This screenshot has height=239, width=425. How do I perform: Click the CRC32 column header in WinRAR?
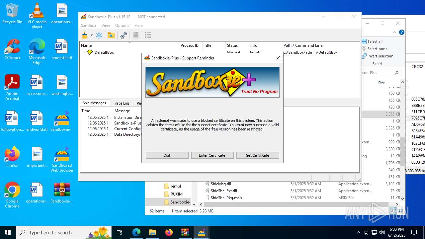(x=417, y=66)
